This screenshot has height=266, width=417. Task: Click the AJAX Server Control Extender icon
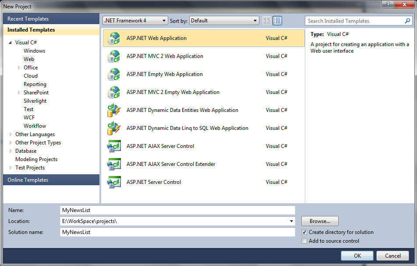[x=114, y=164]
